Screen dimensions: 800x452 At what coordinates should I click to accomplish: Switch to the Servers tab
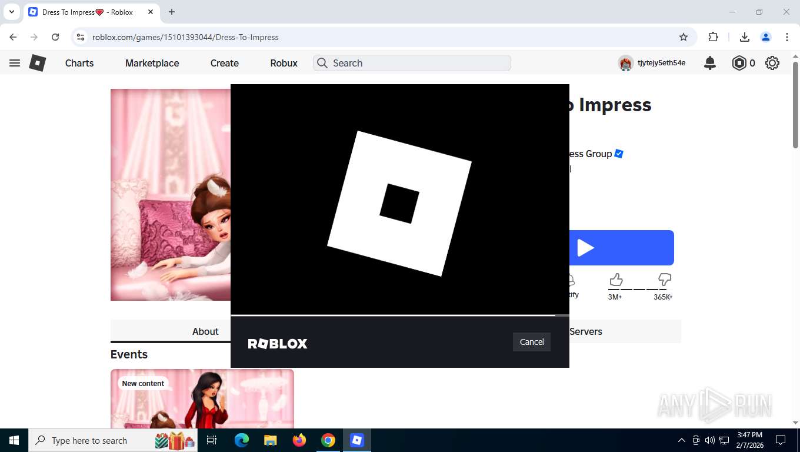click(x=586, y=331)
